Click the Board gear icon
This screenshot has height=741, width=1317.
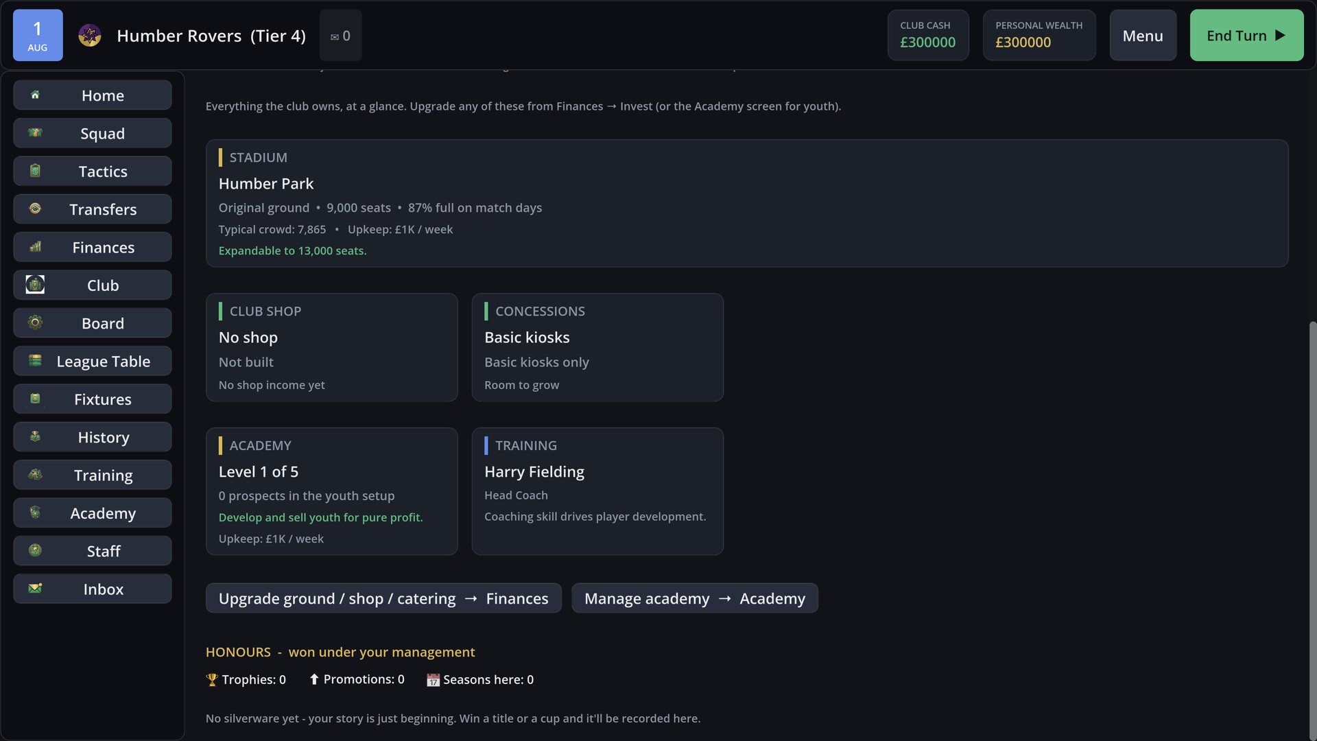(x=35, y=322)
